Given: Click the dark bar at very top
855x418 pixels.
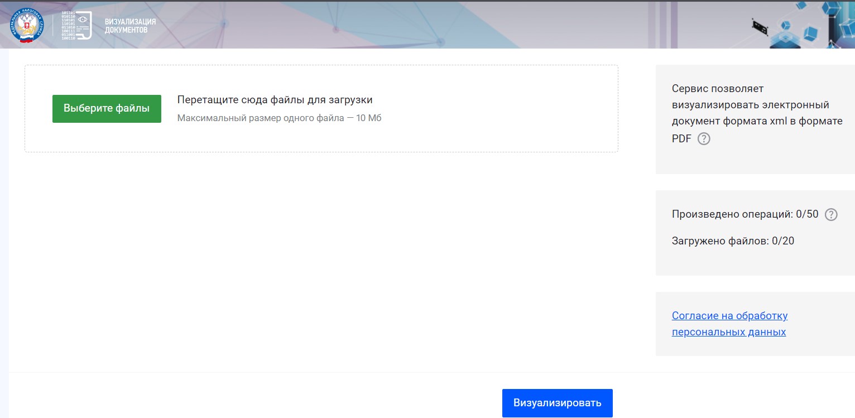Looking at the screenshot, I should (427, 1).
